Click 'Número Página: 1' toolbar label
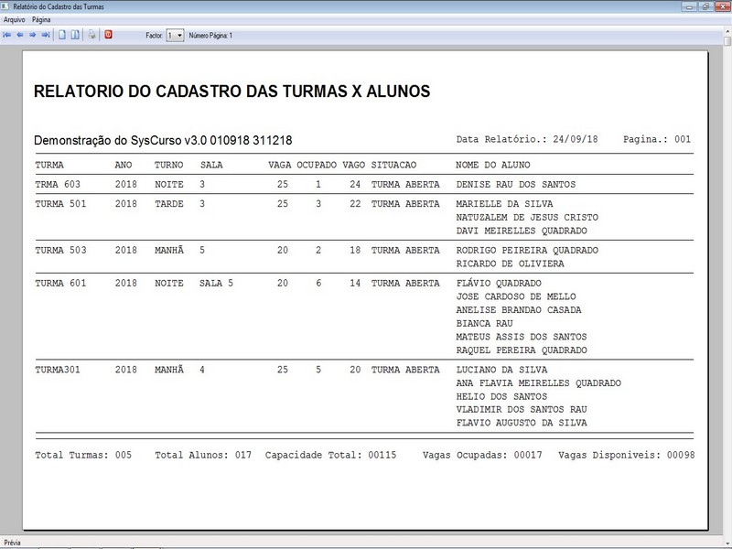This screenshot has height=549, width=732. pos(210,36)
